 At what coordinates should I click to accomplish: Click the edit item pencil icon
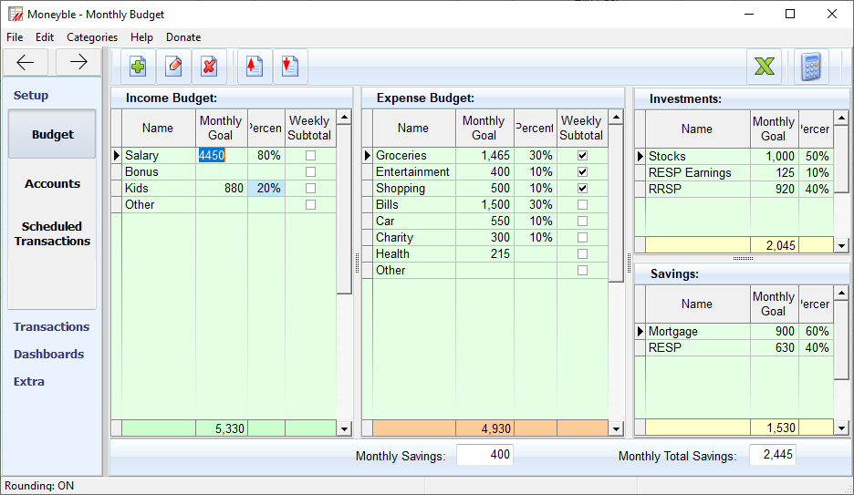[x=173, y=67]
